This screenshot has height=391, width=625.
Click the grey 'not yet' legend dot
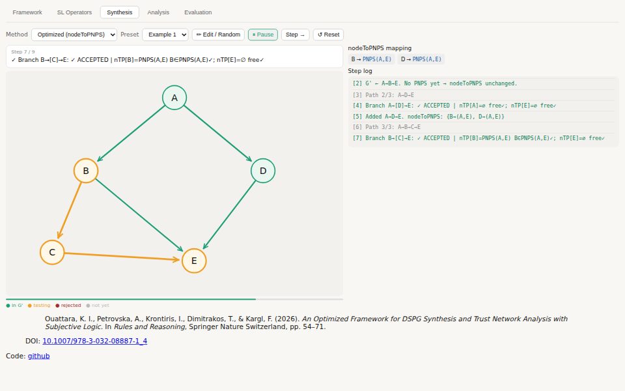point(88,306)
